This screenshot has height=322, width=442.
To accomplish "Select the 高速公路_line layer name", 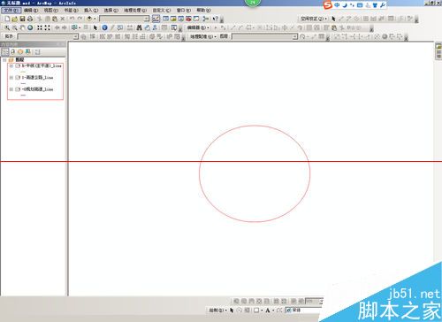I will pyautogui.click(x=37, y=78).
